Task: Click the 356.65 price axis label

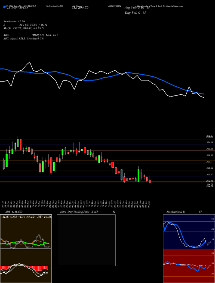Action: [209, 143]
